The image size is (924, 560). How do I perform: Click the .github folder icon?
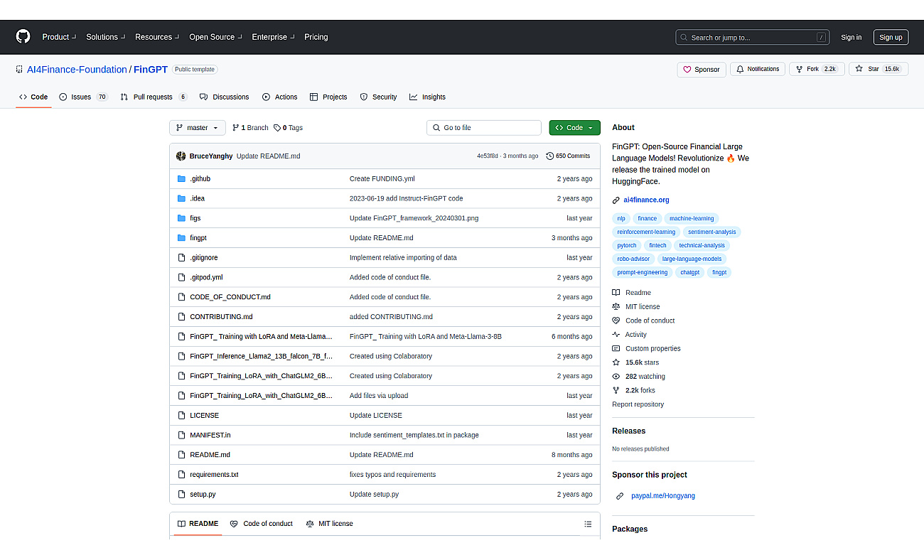[x=181, y=179]
